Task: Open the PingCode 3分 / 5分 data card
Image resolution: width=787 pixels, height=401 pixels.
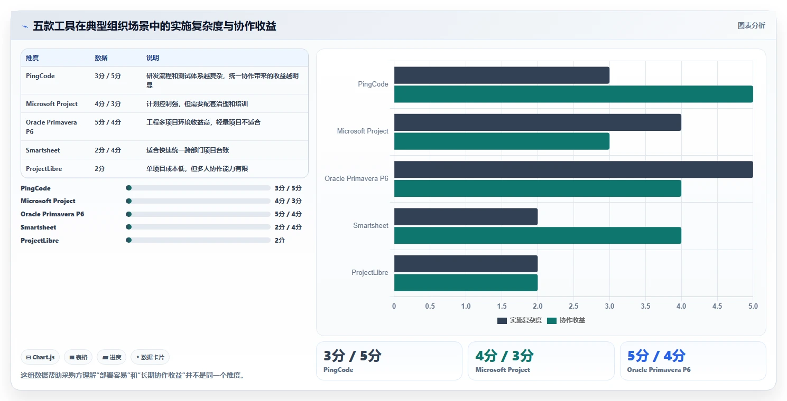Action: click(x=389, y=361)
